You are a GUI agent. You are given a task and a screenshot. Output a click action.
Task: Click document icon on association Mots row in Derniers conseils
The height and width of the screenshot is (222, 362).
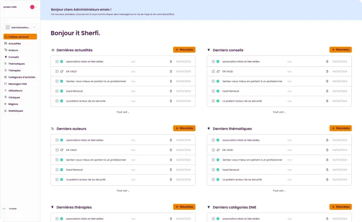[x=327, y=61]
